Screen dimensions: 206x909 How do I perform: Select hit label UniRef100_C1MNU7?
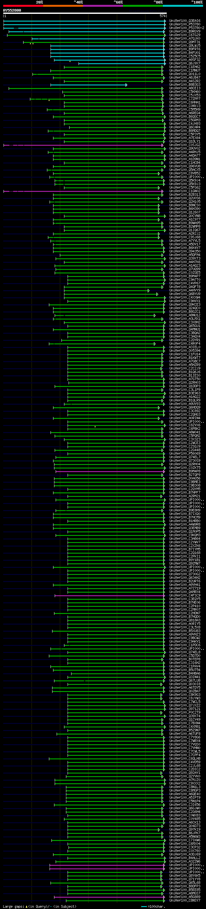(x=184, y=71)
